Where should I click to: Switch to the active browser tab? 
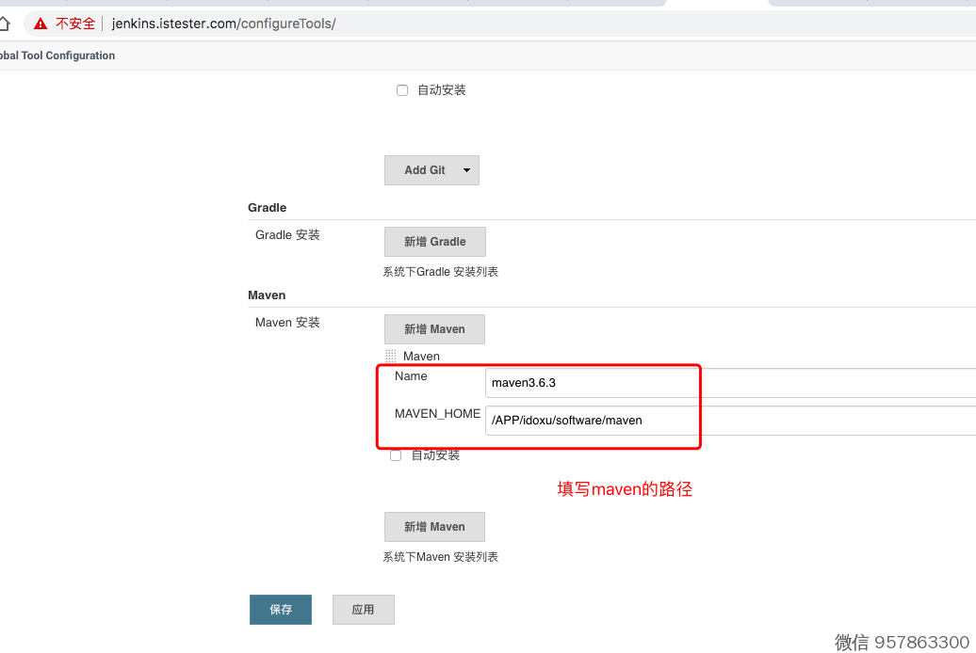pyautogui.click(x=716, y=3)
